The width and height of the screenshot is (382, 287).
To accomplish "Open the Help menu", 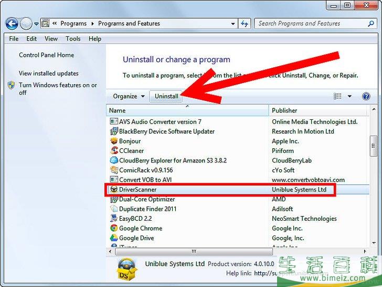I will pyautogui.click(x=95, y=39).
